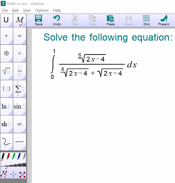Choose the gray pen color
Viewport: 175px width, 183px height.
[x=24, y=157]
